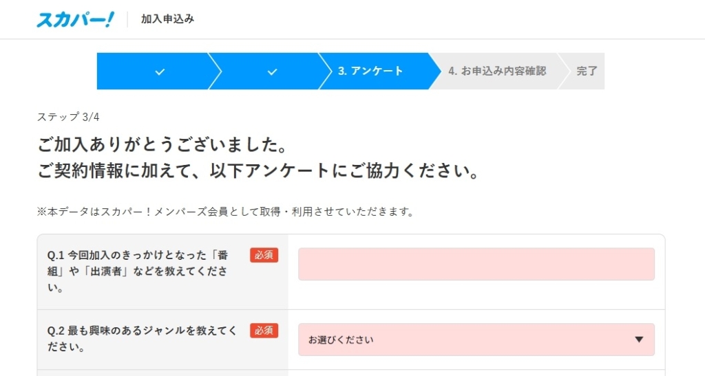Click the Q.2 最も興味のあるジャンル question label
The height and width of the screenshot is (376, 705).
(142, 339)
